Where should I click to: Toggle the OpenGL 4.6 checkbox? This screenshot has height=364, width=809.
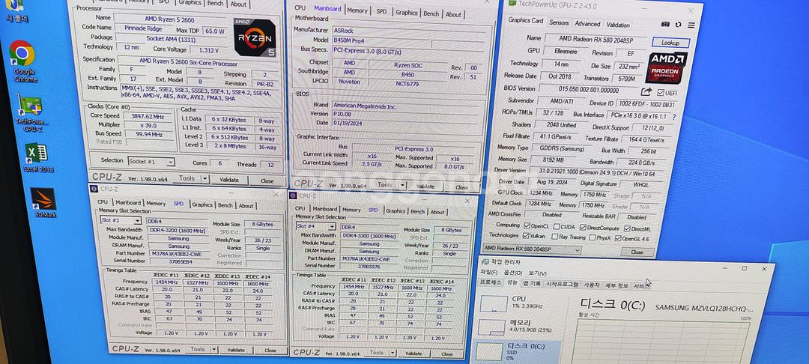pyautogui.click(x=617, y=238)
